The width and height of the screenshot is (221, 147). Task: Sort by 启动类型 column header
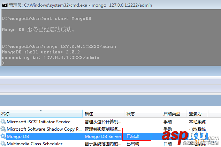pos(174,113)
